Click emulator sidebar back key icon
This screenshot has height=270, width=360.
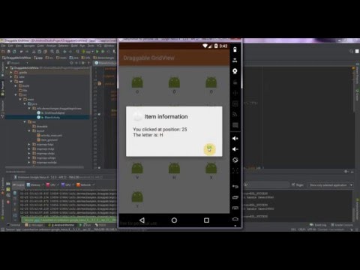tap(235, 187)
